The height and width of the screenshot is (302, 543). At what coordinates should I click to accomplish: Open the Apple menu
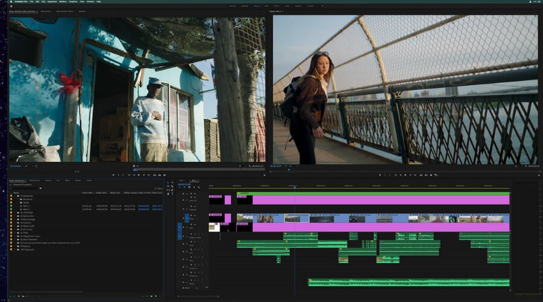pyautogui.click(x=11, y=2)
